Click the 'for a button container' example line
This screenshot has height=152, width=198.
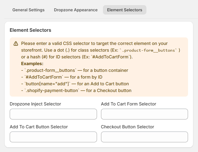click(x=75, y=70)
